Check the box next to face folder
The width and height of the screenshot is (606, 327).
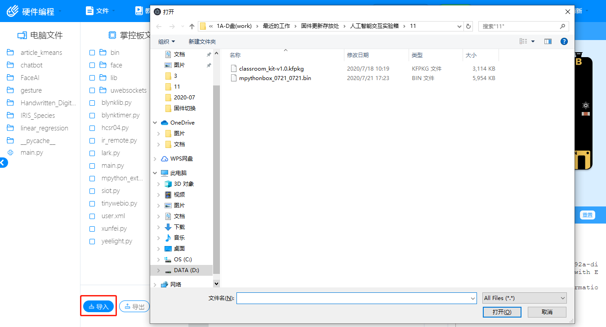(x=92, y=65)
